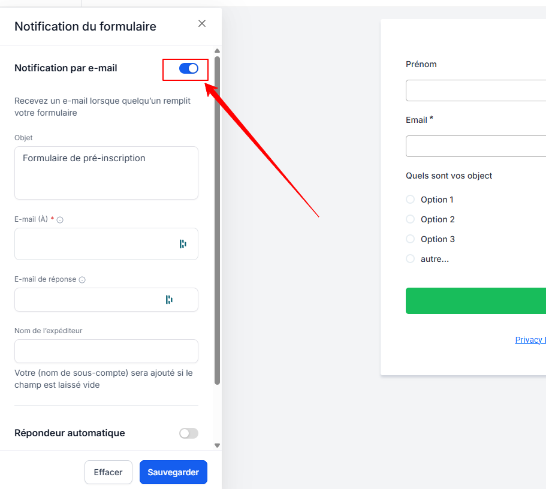Click into the Objet text area
546x489 pixels.
[106, 173]
